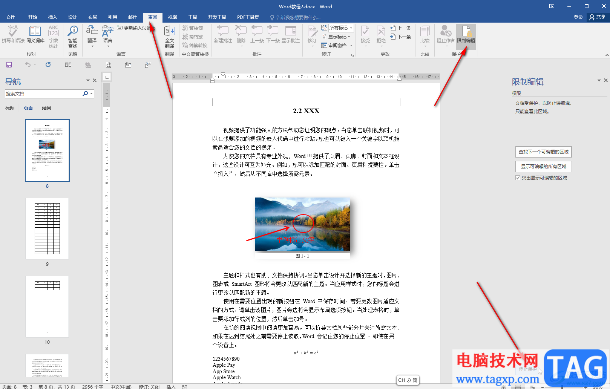Click previous comment 上一条 in 批注 group
Image resolution: width=610 pixels, height=389 pixels.
point(257,34)
